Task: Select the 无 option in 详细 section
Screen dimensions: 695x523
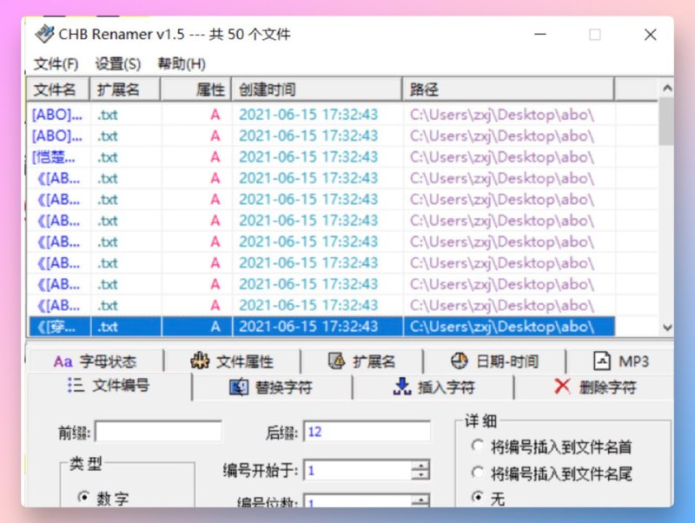Action: pyautogui.click(x=480, y=498)
